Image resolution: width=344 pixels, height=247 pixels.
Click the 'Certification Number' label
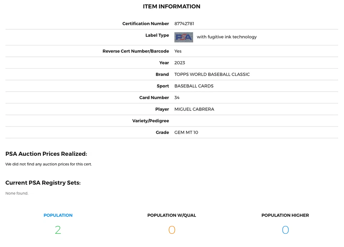click(x=145, y=24)
